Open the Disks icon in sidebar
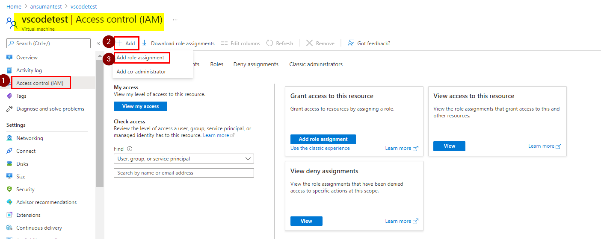This screenshot has height=239, width=601. [9, 164]
